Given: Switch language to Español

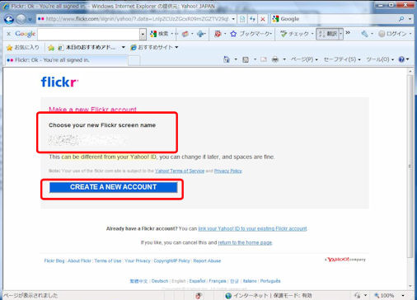Looking at the screenshot, I should [197, 281].
